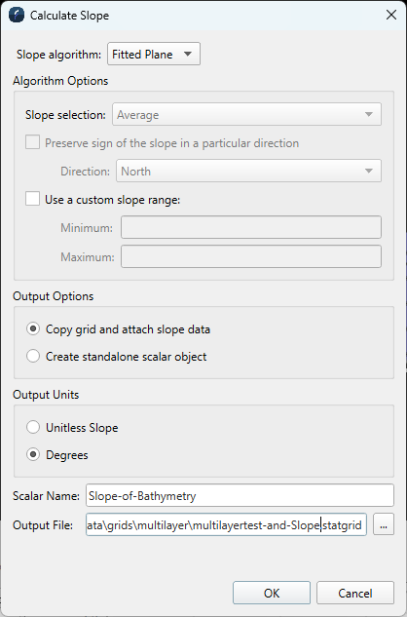
Task: Choose Degrees output units
Action: point(33,454)
